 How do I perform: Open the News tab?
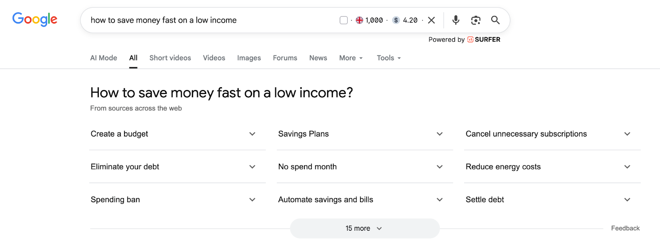coord(318,58)
